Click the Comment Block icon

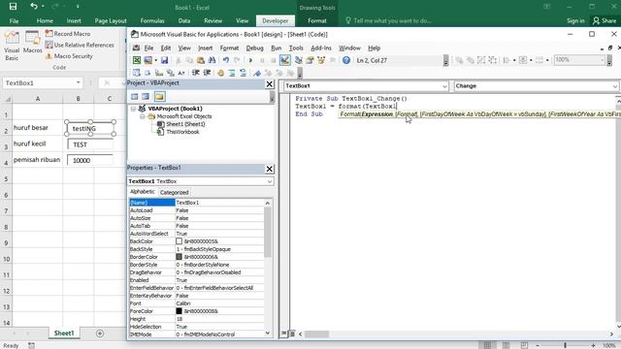[232, 73]
